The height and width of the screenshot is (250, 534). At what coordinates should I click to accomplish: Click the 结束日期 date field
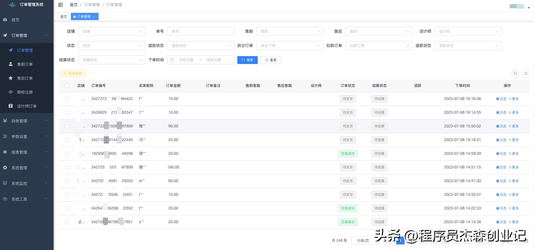[214, 60]
